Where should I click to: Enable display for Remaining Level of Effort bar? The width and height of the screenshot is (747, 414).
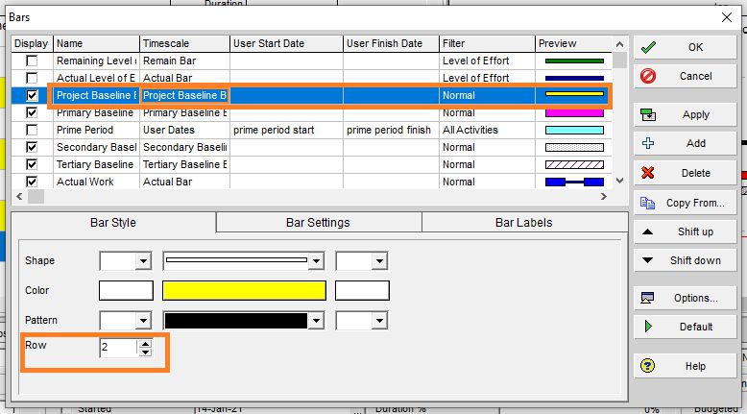[32, 61]
